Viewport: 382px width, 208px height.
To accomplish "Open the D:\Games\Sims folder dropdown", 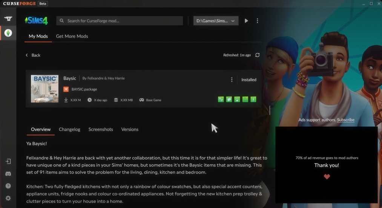I will [x=216, y=21].
